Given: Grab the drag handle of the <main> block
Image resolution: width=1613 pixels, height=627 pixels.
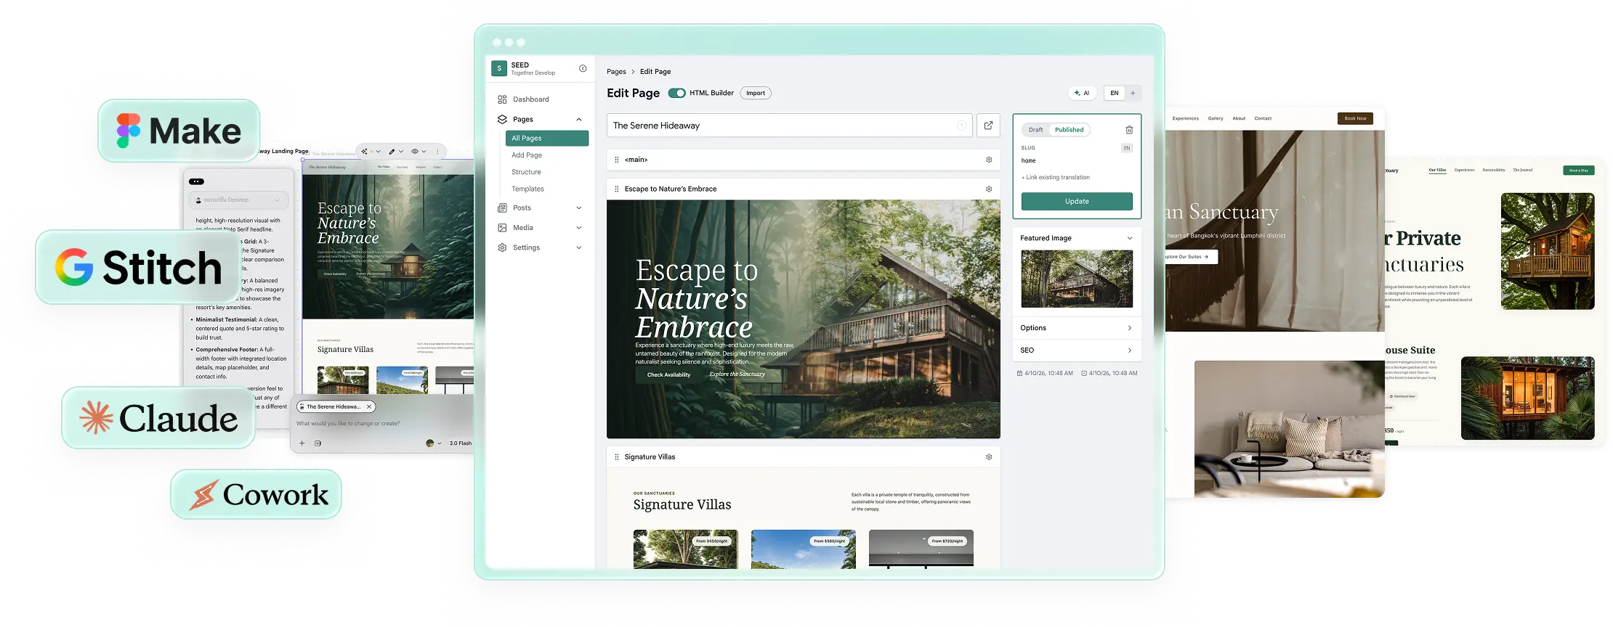Looking at the screenshot, I should [617, 160].
